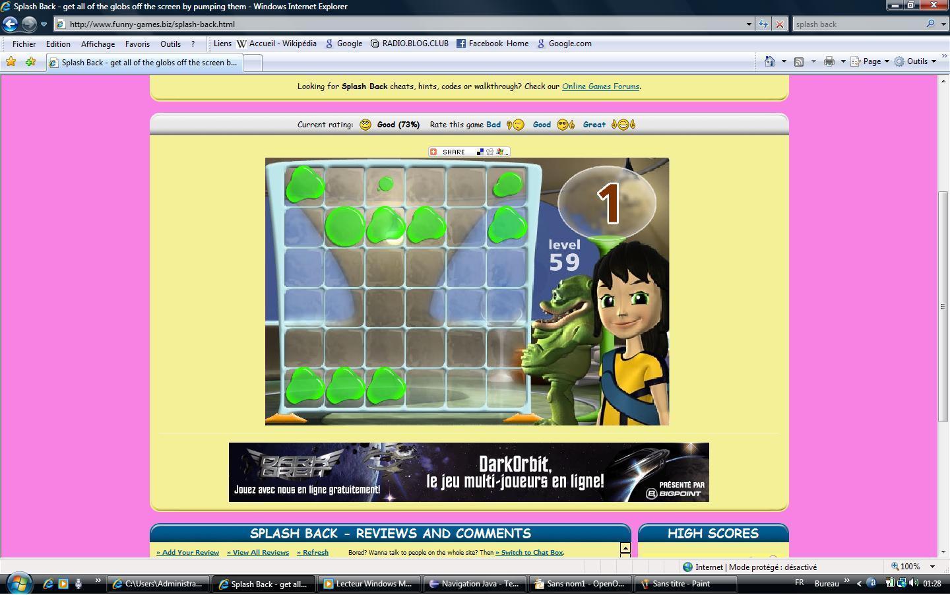Click the Windows Start orb
Screen dimensions: 950x595
pos(18,583)
